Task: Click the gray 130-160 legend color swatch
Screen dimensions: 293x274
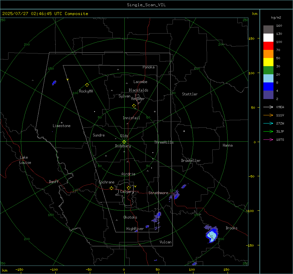Action: pos(268,30)
